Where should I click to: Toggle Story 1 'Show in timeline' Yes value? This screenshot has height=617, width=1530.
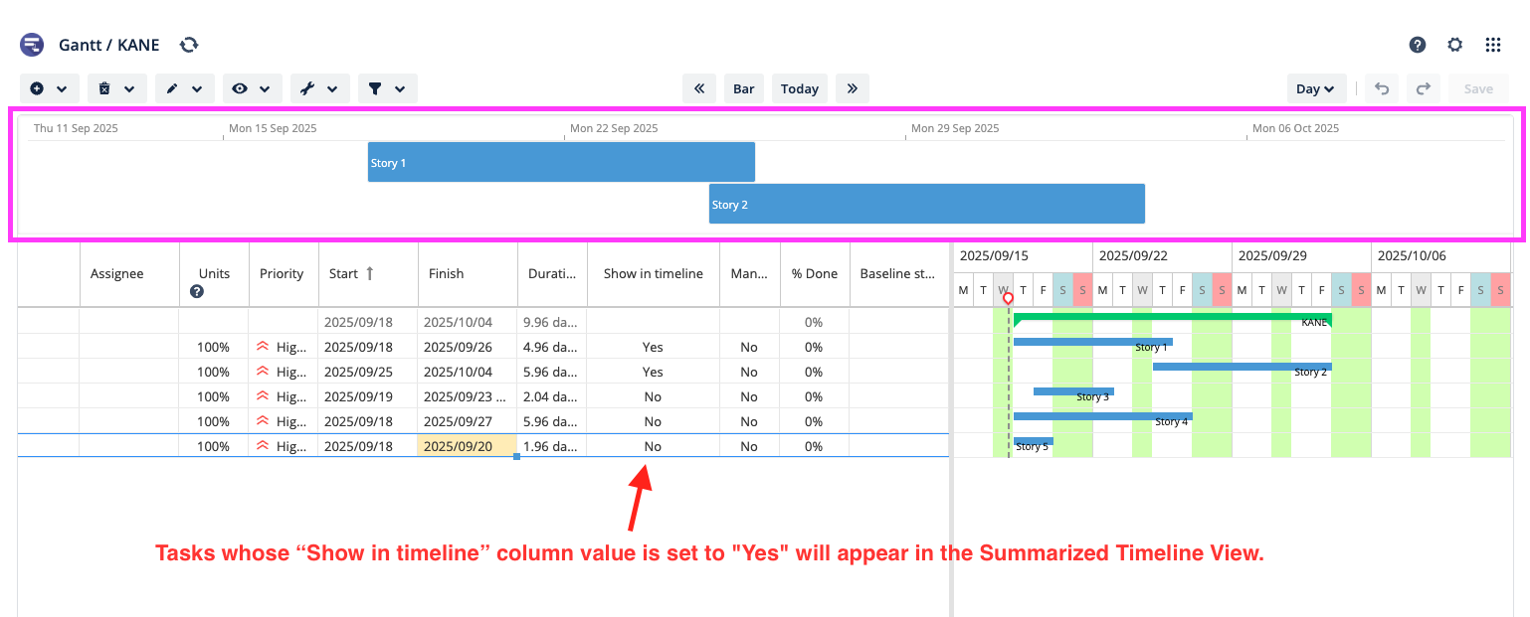pyautogui.click(x=653, y=347)
